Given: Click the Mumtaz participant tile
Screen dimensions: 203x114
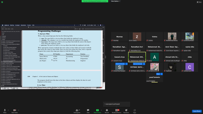Looking at the screenshot, I should [119, 37].
